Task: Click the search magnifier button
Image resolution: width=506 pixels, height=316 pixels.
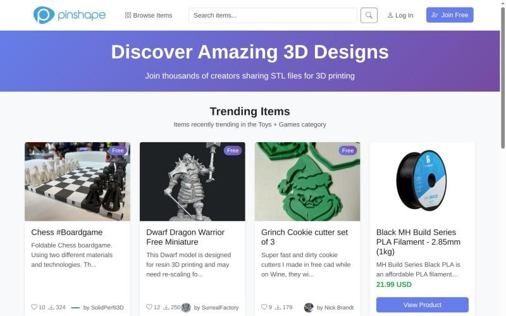Action: (x=369, y=15)
